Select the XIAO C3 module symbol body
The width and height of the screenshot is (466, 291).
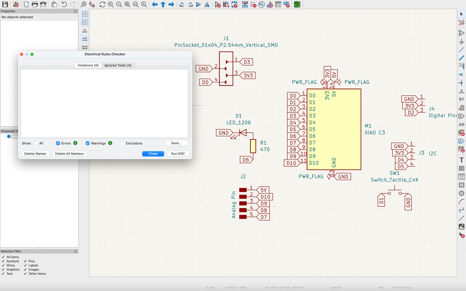coord(334,129)
